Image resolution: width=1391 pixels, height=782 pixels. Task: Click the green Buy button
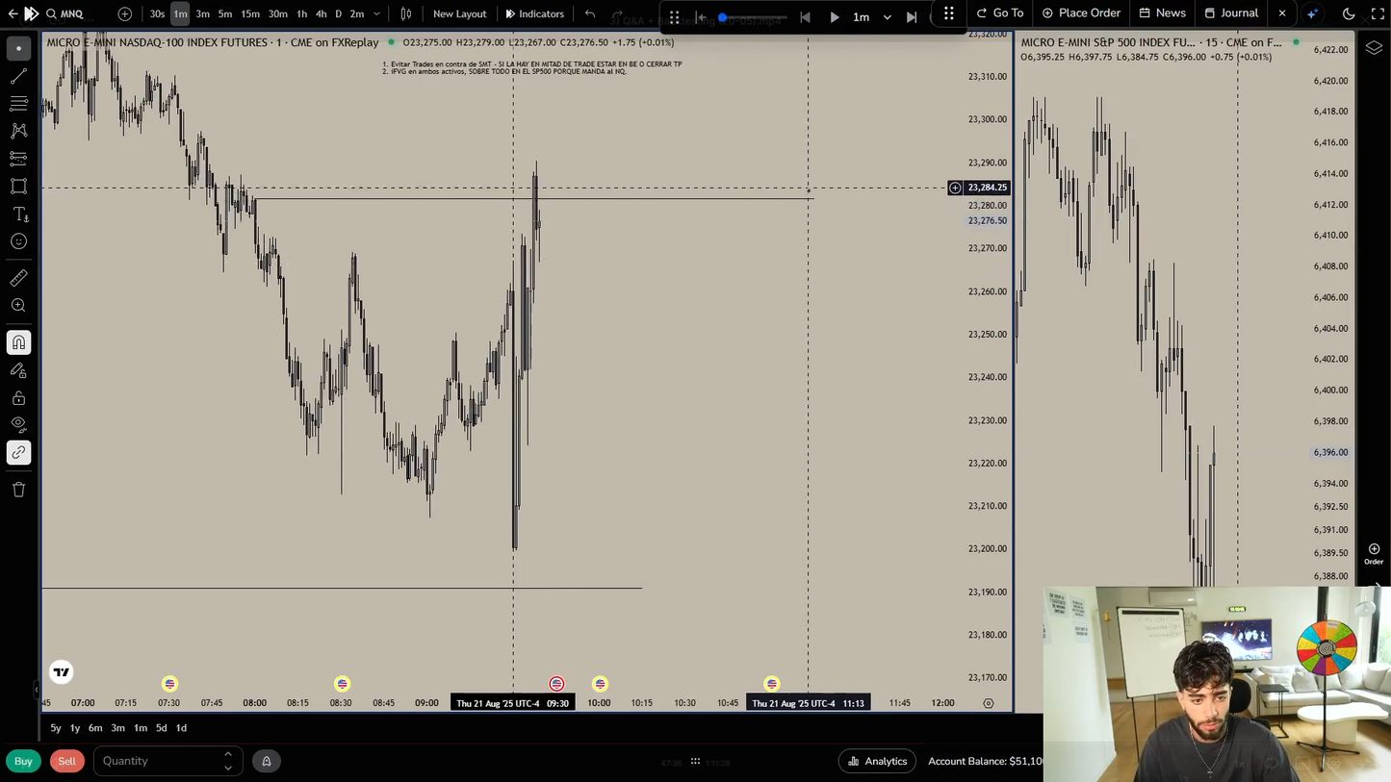pos(23,761)
